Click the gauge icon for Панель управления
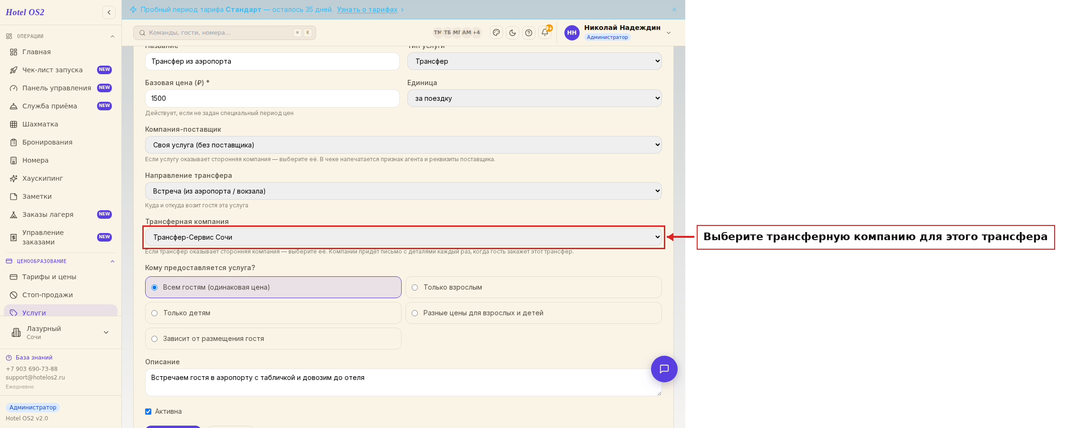Image resolution: width=1066 pixels, height=428 pixels. [14, 88]
